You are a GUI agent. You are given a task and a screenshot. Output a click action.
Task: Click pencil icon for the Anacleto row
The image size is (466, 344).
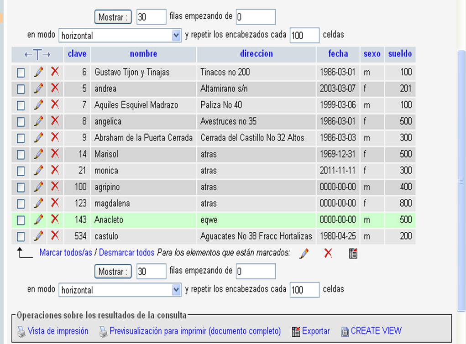coord(39,219)
